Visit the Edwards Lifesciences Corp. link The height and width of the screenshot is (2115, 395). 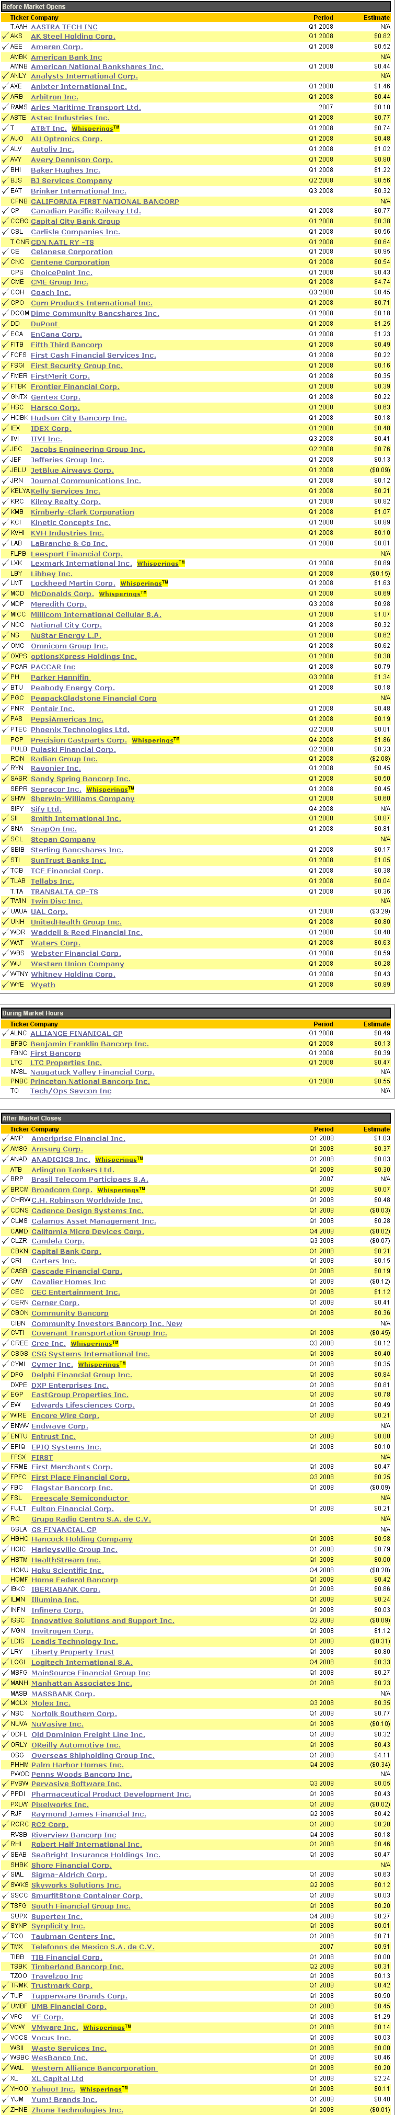[x=83, y=1405]
